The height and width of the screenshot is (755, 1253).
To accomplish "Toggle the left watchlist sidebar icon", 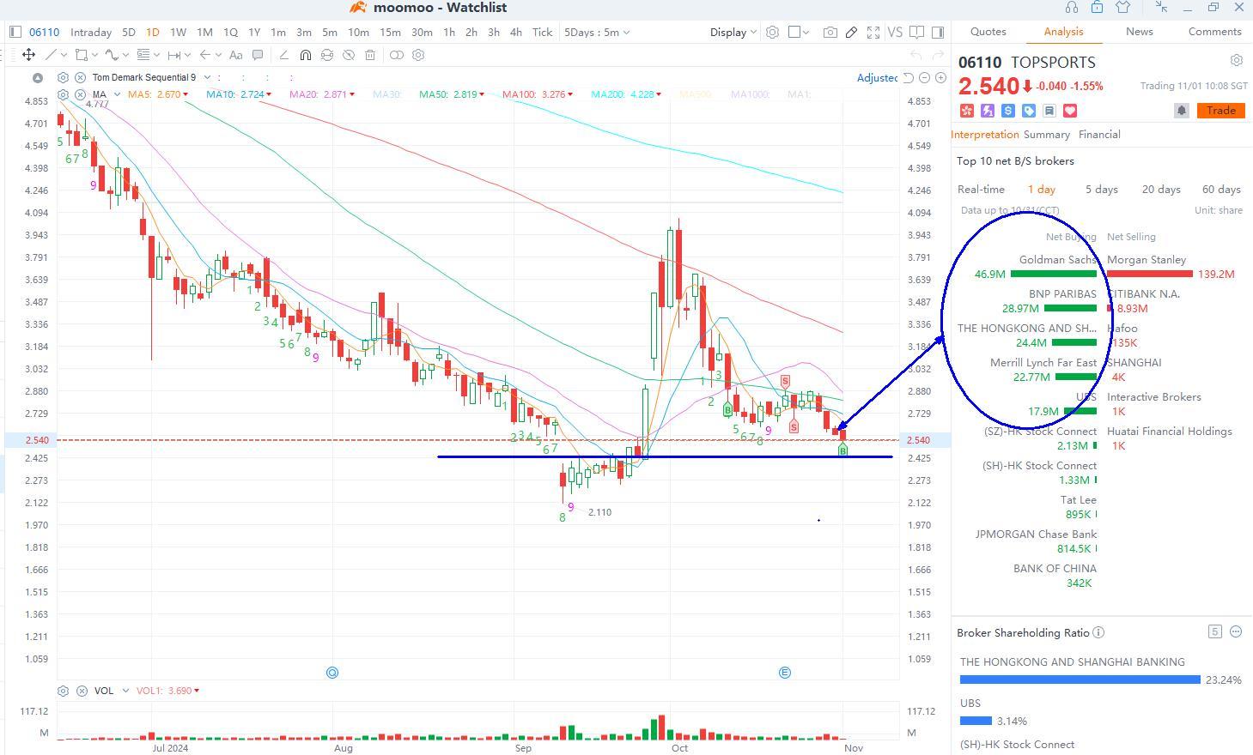I will [x=15, y=33].
